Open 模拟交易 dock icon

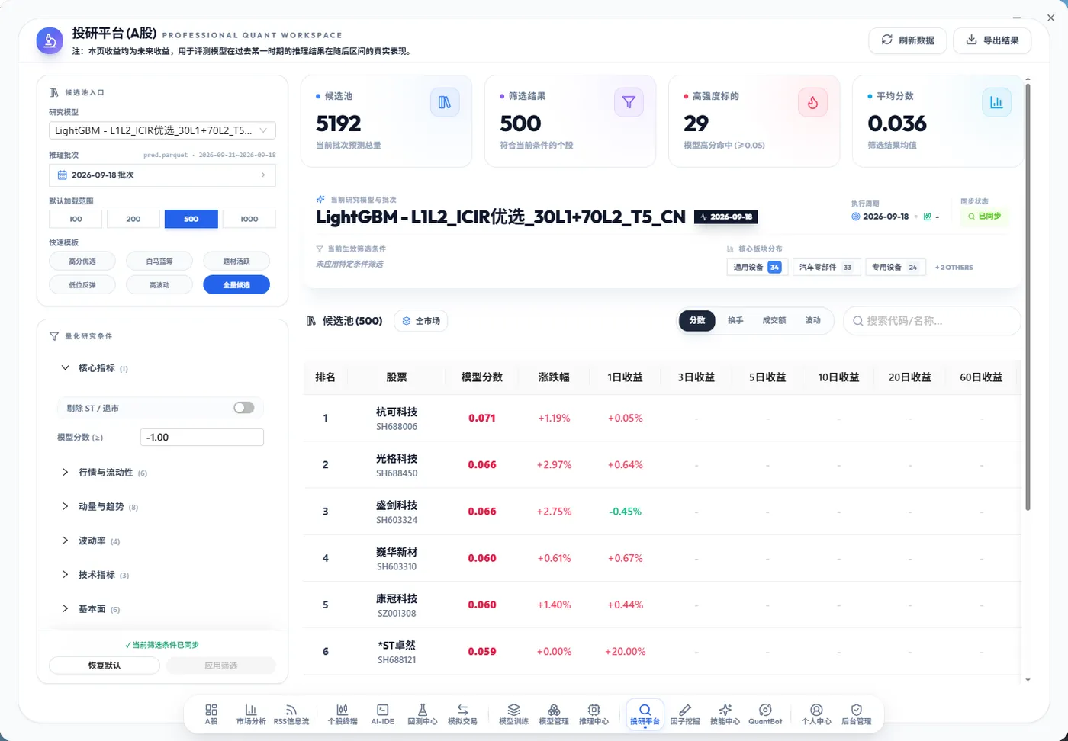point(462,714)
